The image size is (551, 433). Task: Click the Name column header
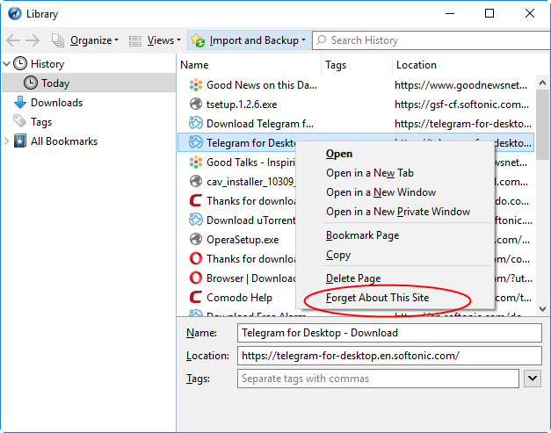click(249, 65)
